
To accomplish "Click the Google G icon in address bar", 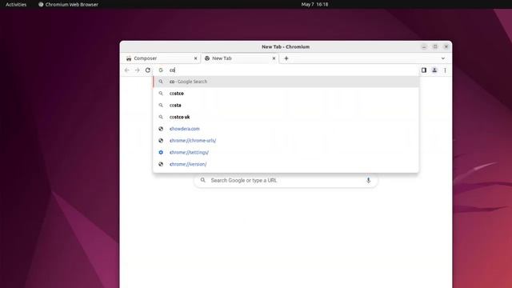I will (x=161, y=70).
